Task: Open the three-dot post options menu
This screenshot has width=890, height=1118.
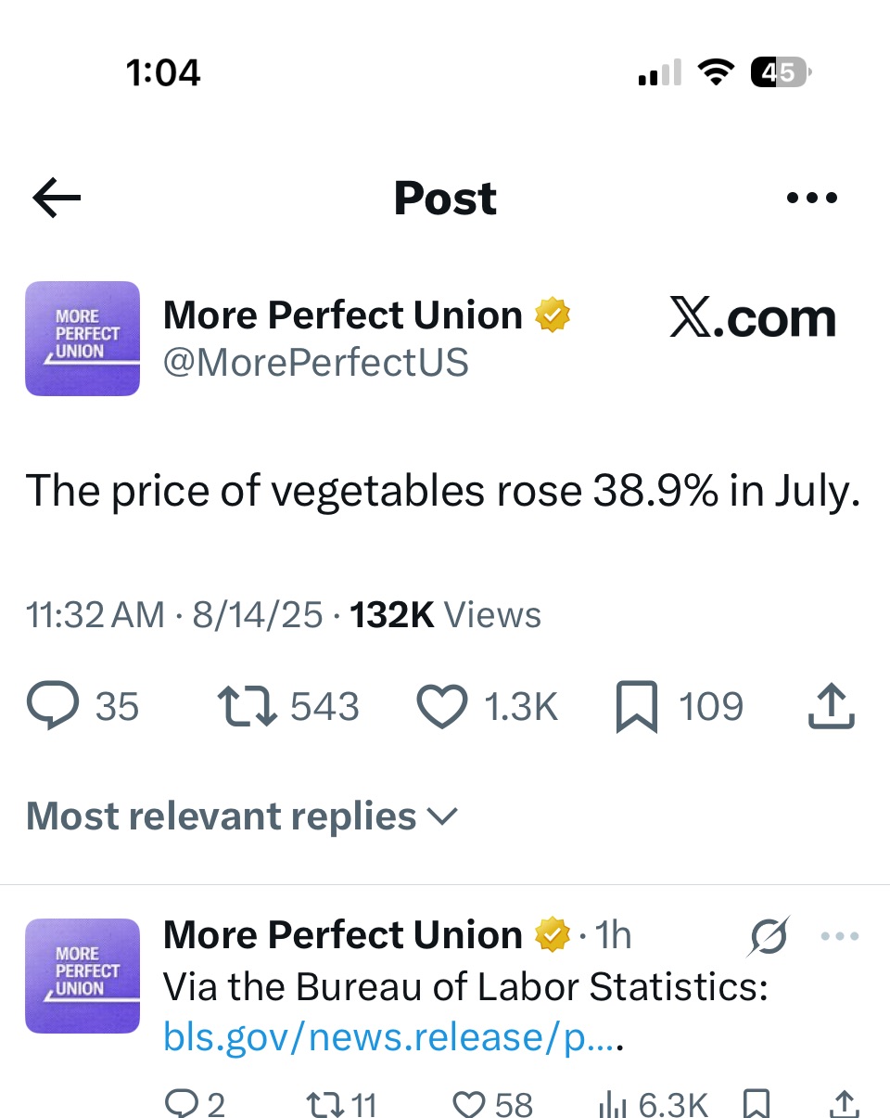Action: pos(811,198)
